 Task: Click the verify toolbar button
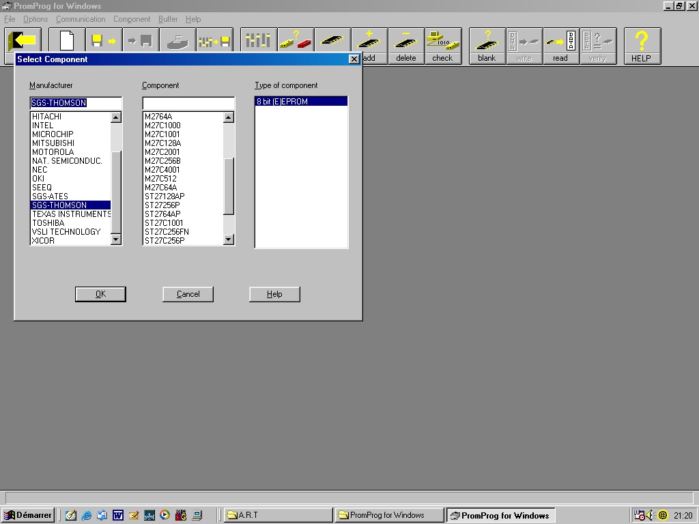(598, 46)
